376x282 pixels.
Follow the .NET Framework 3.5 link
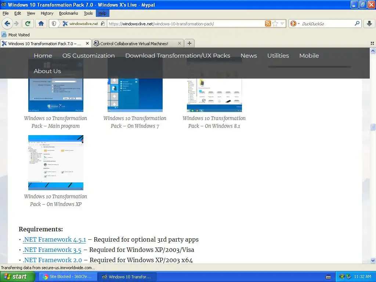(52, 250)
